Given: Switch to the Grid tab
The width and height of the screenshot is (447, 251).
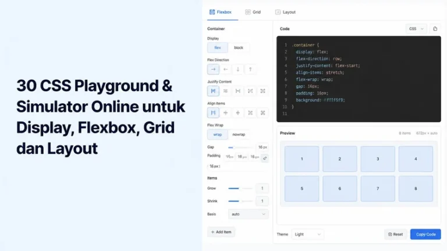Looking at the screenshot, I should click(x=253, y=12).
